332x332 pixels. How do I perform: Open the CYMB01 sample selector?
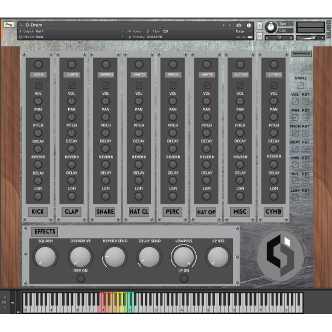(x=274, y=74)
